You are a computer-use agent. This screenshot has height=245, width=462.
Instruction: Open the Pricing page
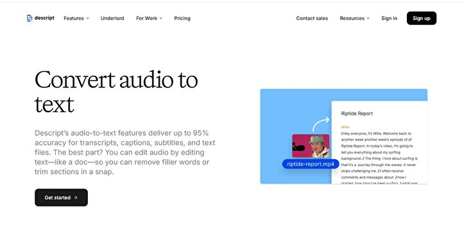coord(182,18)
